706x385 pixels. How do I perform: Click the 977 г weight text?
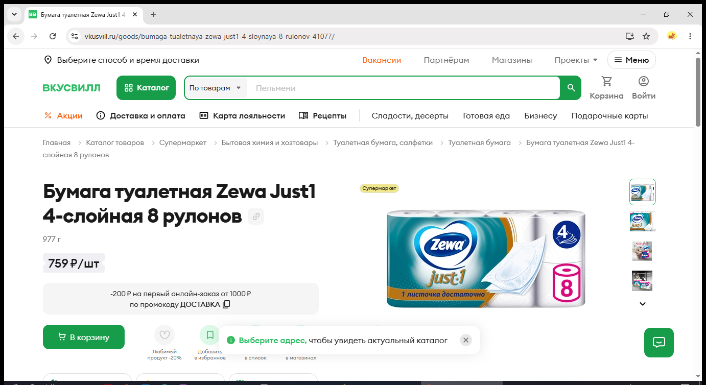52,239
